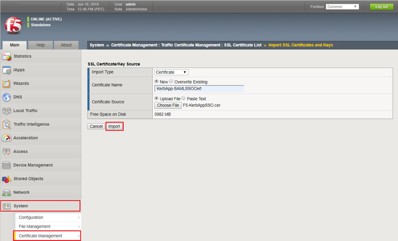Select the Upload File radio
This screenshot has width=398, height=241.
pos(157,98)
